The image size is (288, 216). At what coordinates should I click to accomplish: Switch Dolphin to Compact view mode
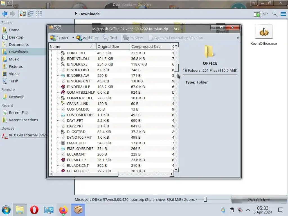[30, 14]
